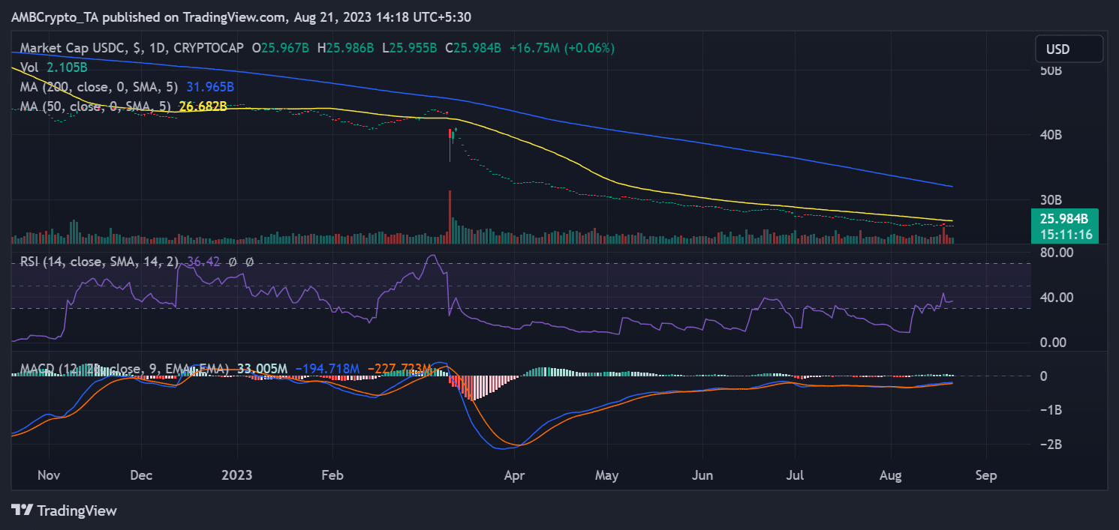Click the RSI 0.00 axis label

tap(1052, 343)
